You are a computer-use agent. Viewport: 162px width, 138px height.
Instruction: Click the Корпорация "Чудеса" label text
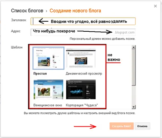pyautogui.click(x=82, y=105)
